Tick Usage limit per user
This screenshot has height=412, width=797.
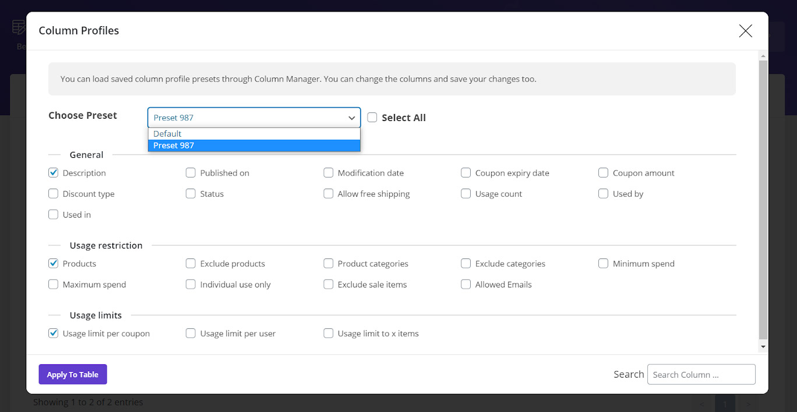pyautogui.click(x=191, y=333)
